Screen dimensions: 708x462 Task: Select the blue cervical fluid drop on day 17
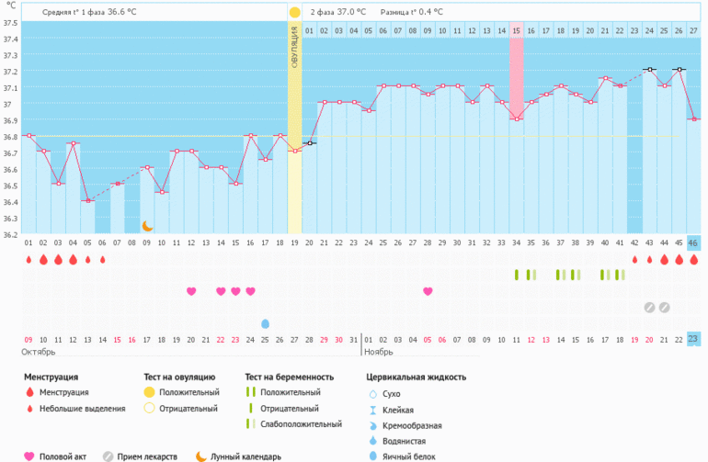[x=266, y=323]
